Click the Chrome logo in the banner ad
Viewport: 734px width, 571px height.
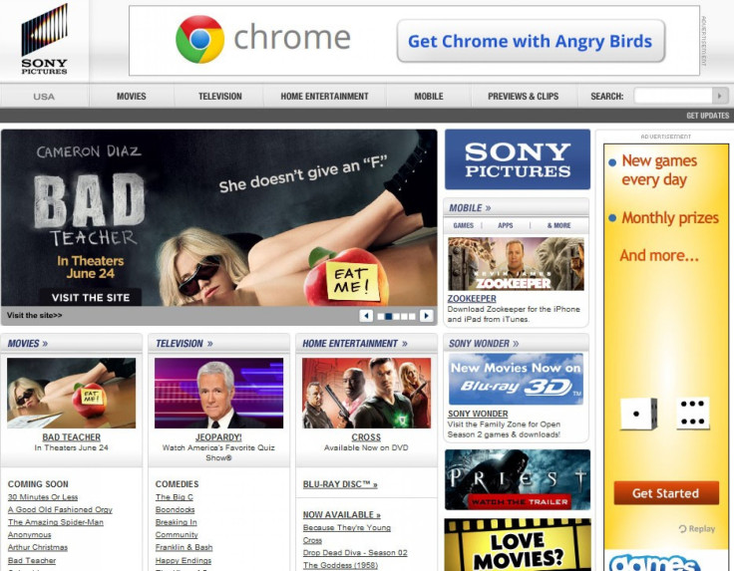(x=199, y=39)
